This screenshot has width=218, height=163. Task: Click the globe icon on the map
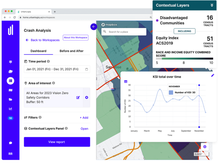[205, 147]
